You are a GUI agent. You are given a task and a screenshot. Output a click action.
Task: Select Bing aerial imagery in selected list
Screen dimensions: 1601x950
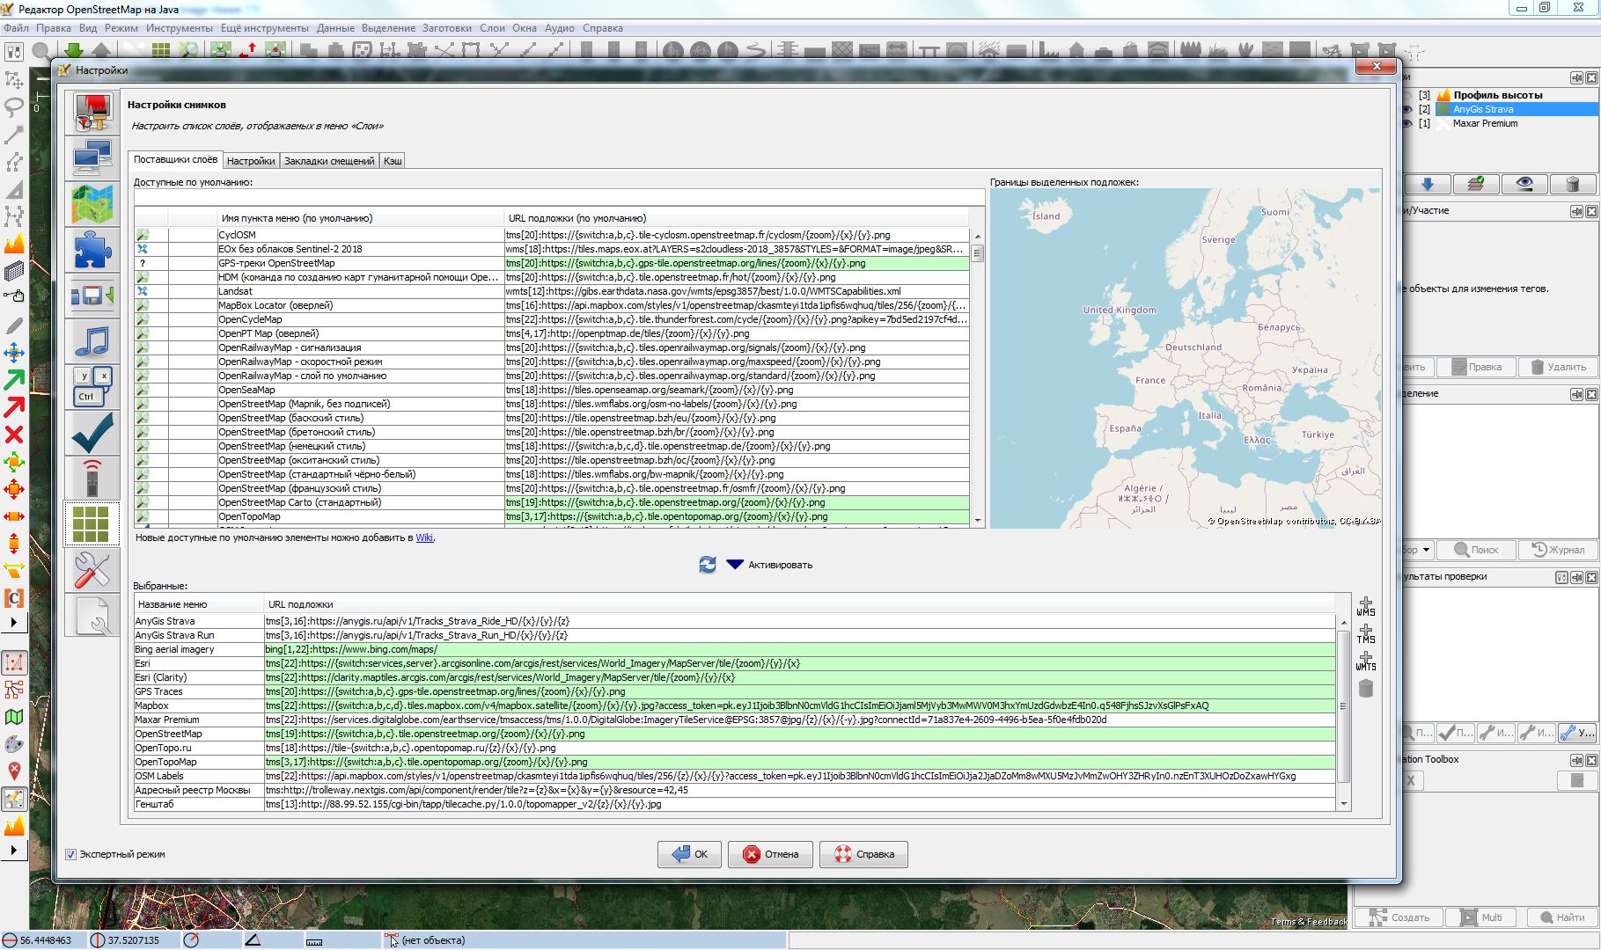[x=735, y=649]
